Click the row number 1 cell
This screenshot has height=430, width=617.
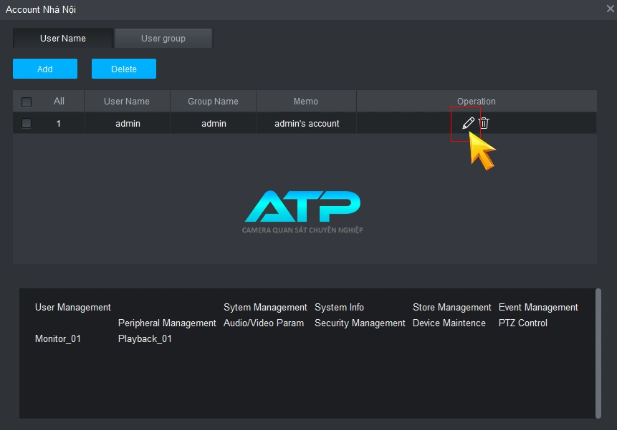[x=58, y=123]
